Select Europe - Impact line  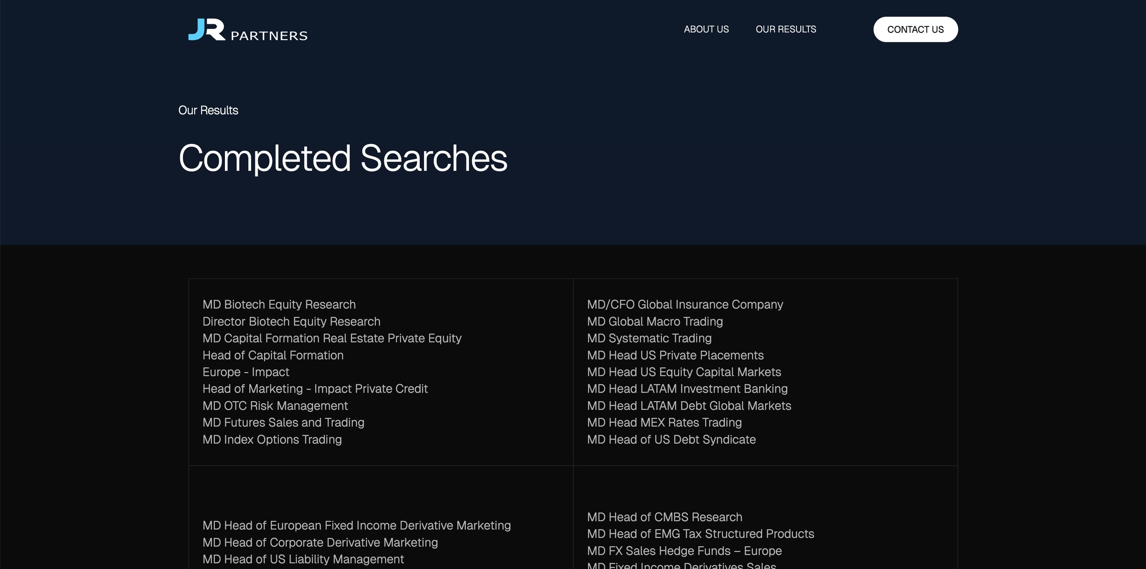point(245,372)
